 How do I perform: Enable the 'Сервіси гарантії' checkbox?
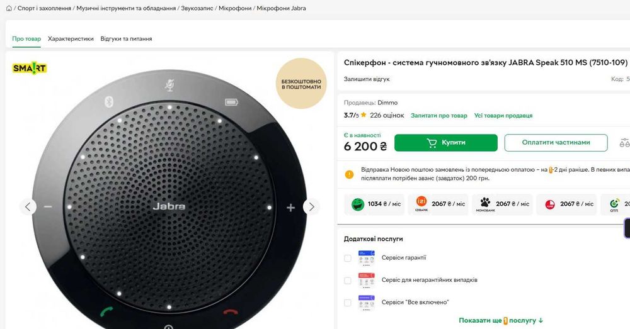pyautogui.click(x=348, y=258)
